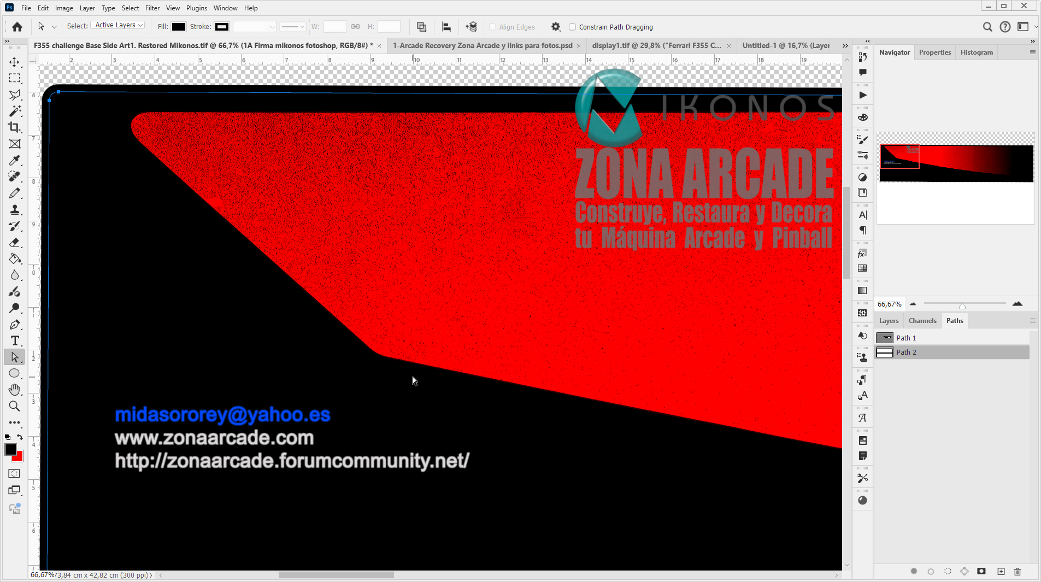Select the Polygonal Lasso tool
The height and width of the screenshot is (582, 1041).
[x=15, y=95]
